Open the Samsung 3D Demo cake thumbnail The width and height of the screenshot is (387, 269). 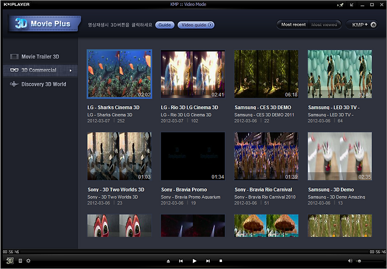[340, 156]
